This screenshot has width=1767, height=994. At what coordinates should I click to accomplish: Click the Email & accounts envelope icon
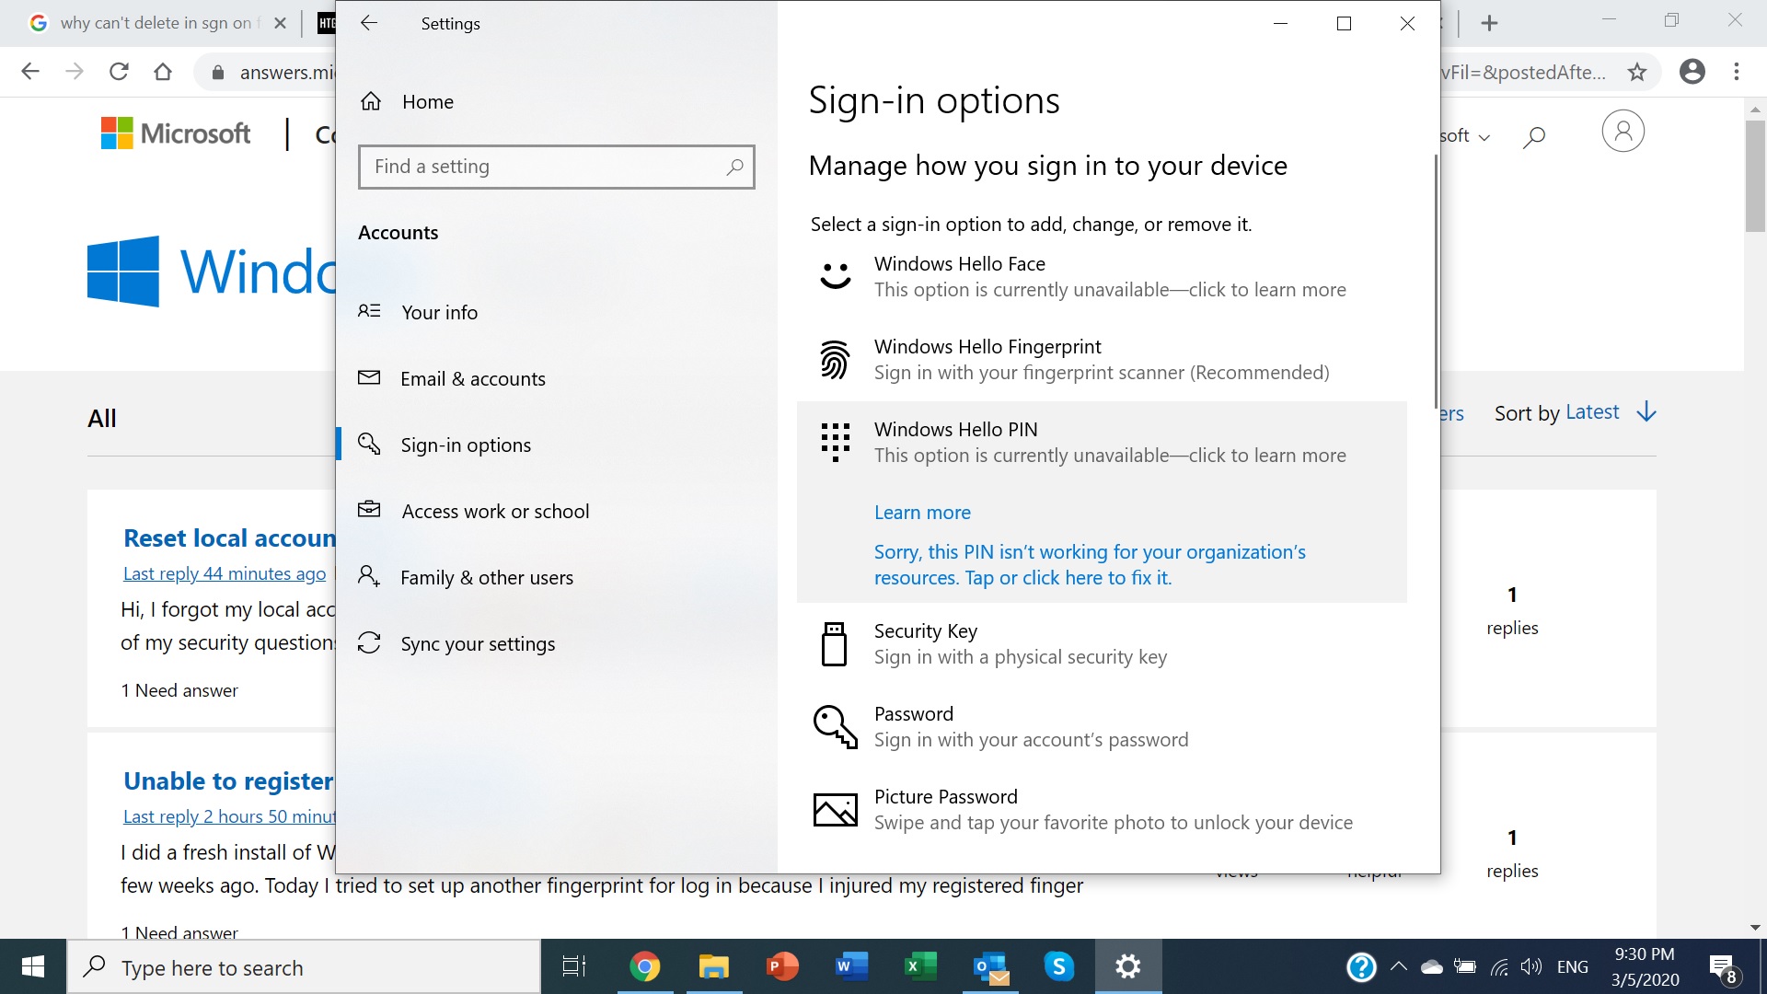[x=369, y=377]
